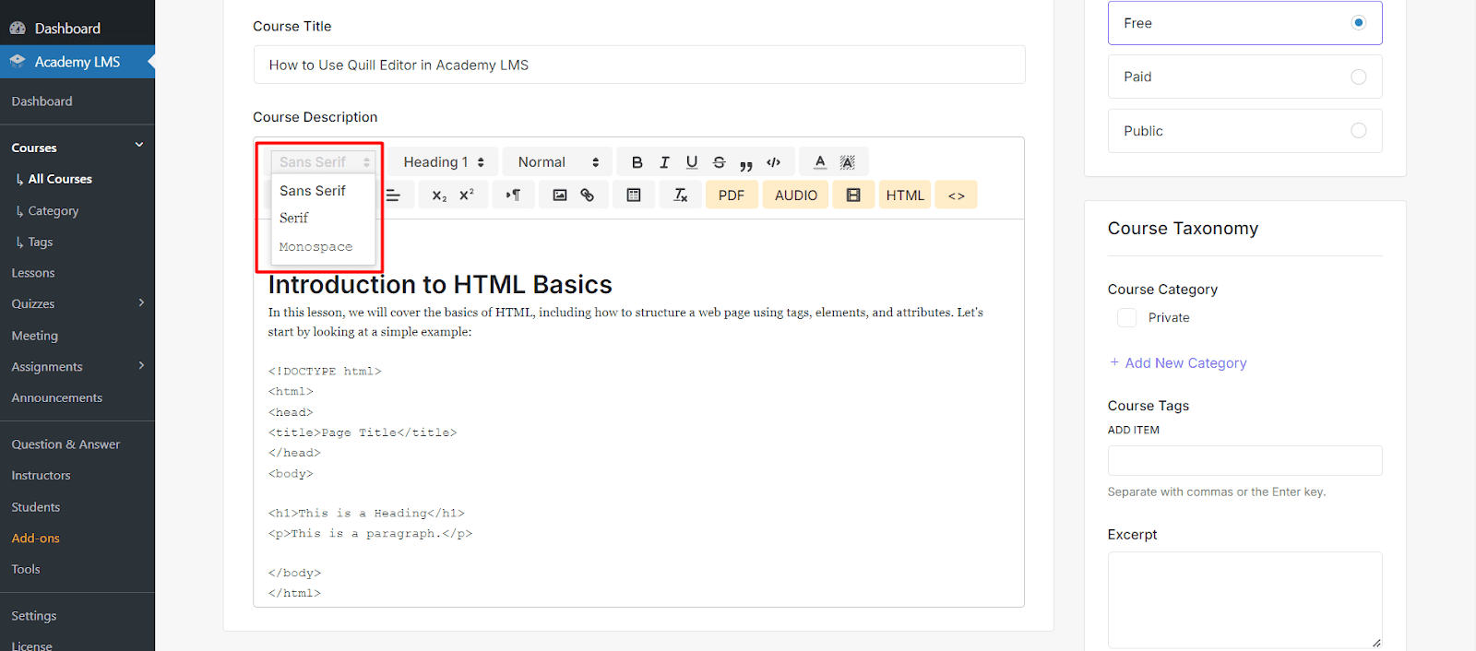
Task: Open All Courses in sidebar
Action: (60, 179)
